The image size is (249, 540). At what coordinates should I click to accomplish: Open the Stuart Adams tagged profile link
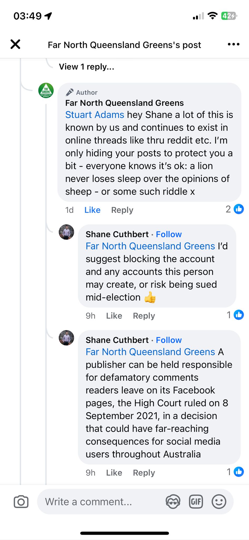[x=94, y=115]
